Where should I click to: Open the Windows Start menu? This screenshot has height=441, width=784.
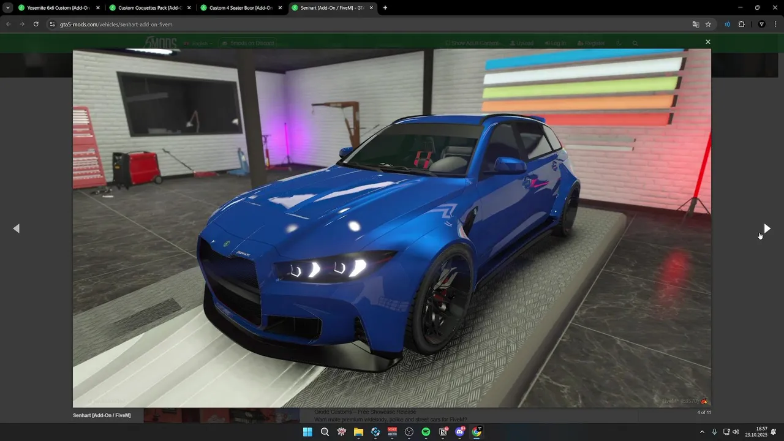[307, 432]
